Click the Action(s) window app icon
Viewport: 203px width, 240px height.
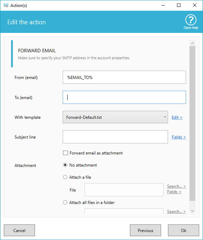coord(6,5)
